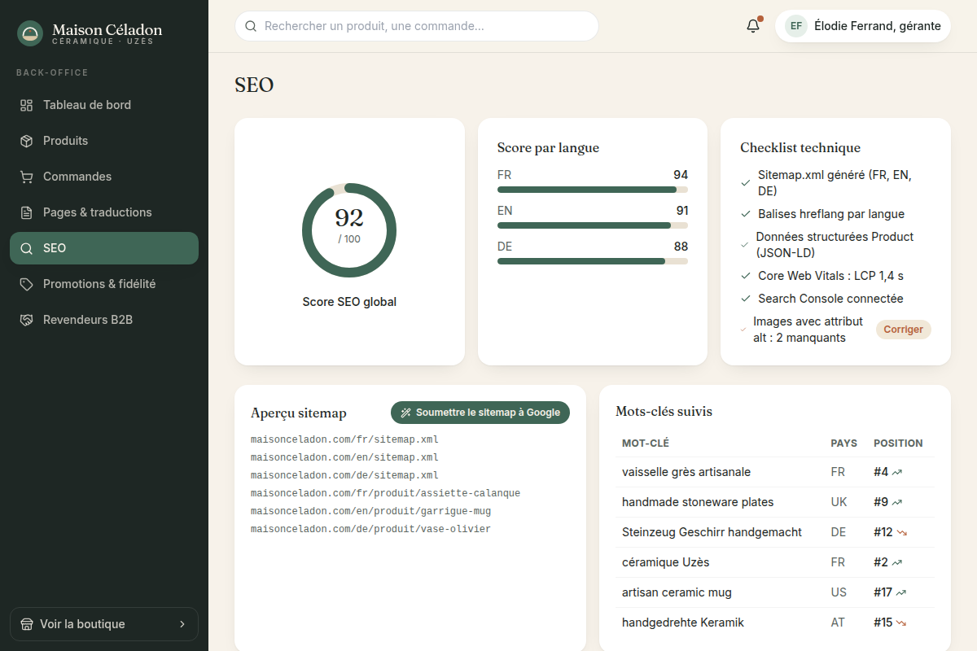Click the Score SEO global label
Viewport: 977px width, 651px height.
(349, 302)
